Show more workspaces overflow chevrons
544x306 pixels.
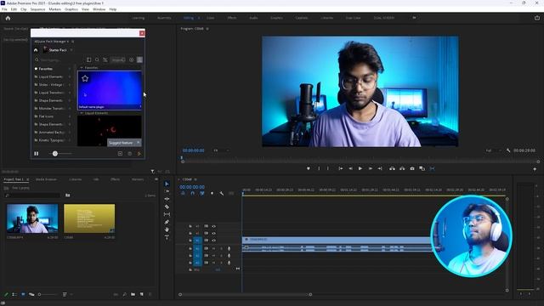(x=414, y=18)
